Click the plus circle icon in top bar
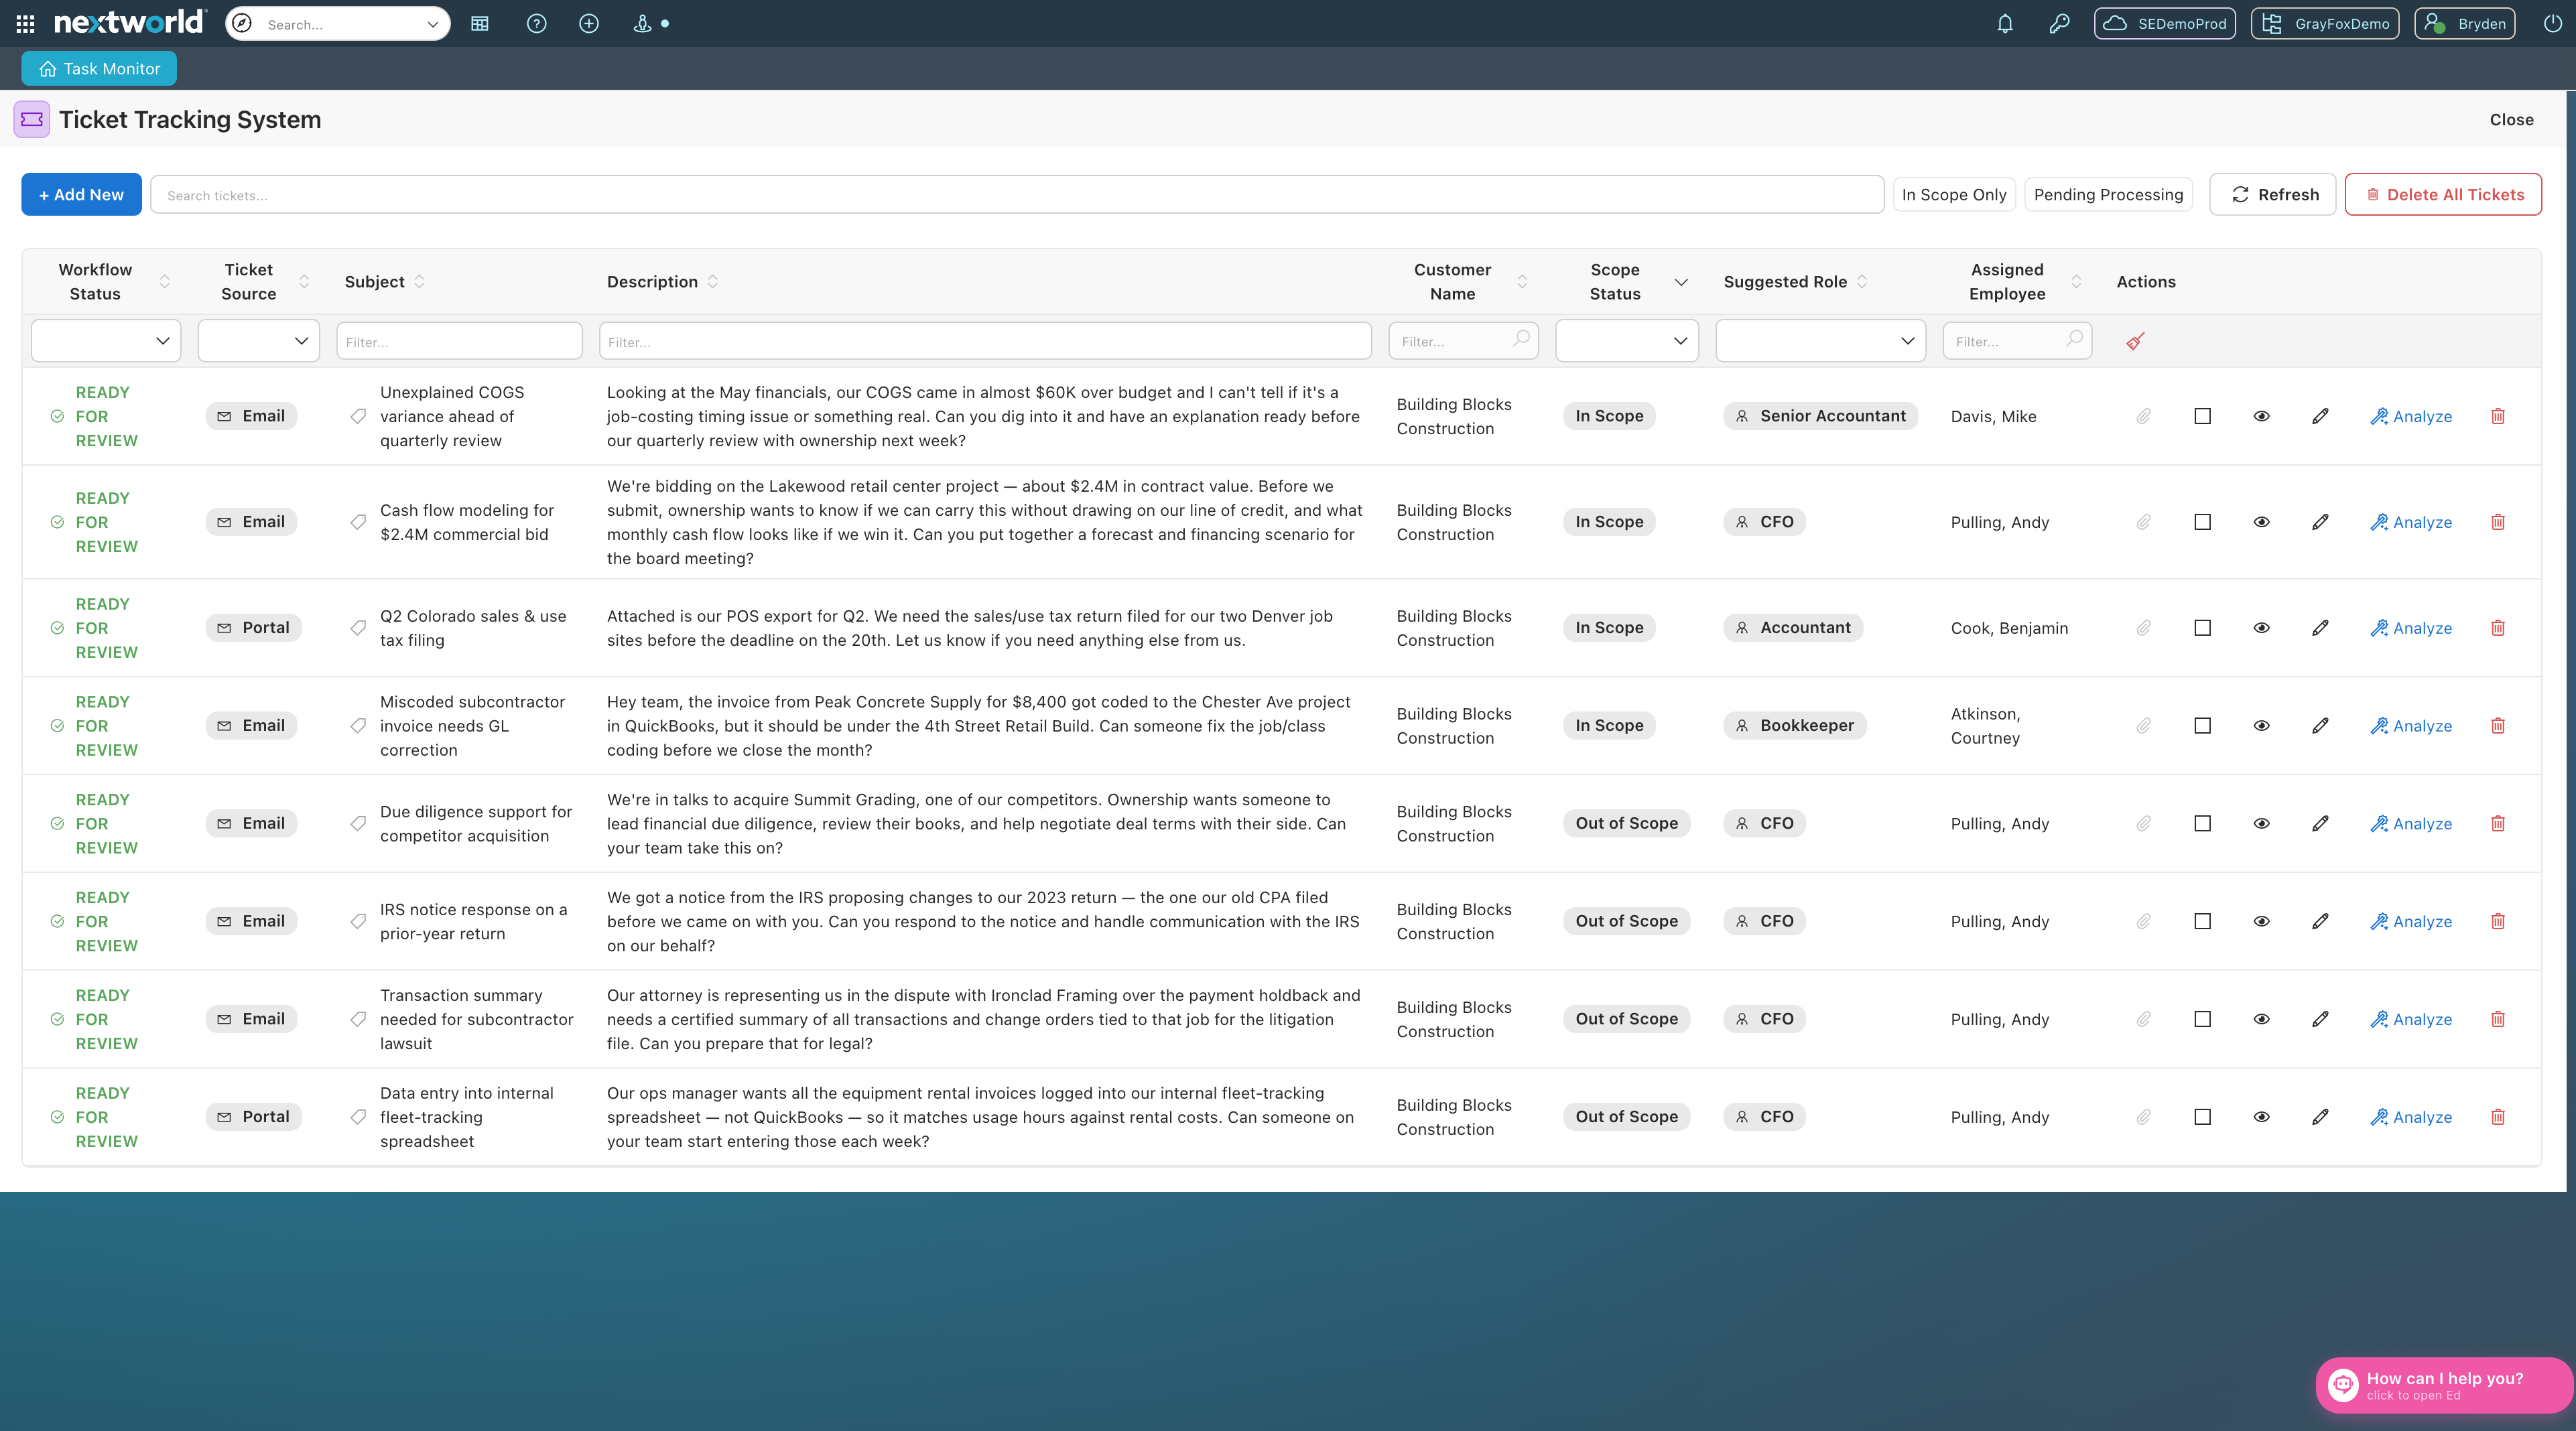Image resolution: width=2576 pixels, height=1431 pixels. click(589, 23)
